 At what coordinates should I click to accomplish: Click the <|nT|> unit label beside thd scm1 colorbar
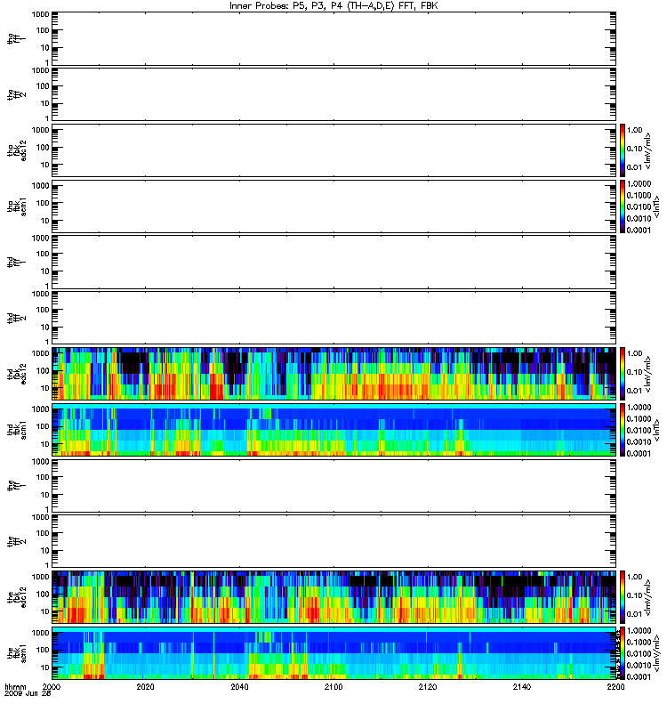(x=656, y=430)
